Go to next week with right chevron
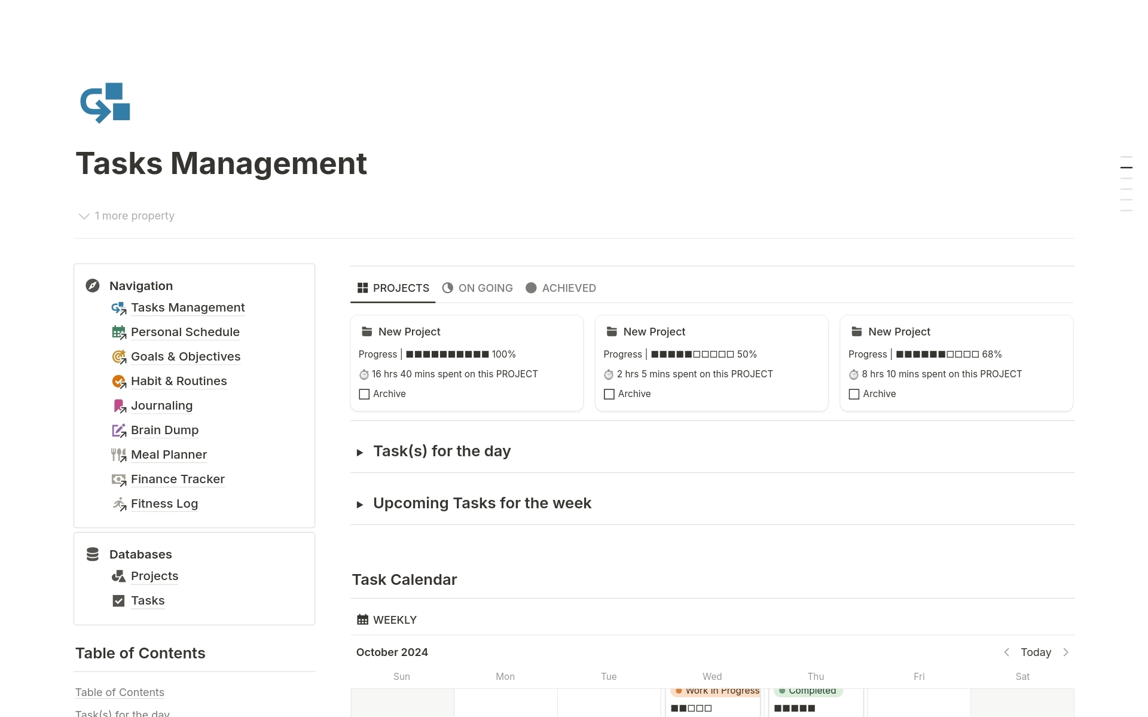This screenshot has height=717, width=1148. 1066,652
